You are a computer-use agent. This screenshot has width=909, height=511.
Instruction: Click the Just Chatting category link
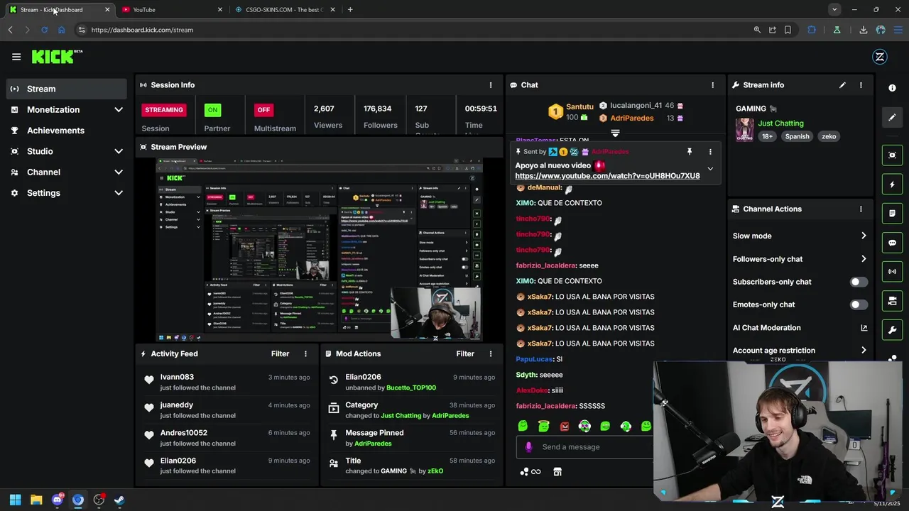780,123
